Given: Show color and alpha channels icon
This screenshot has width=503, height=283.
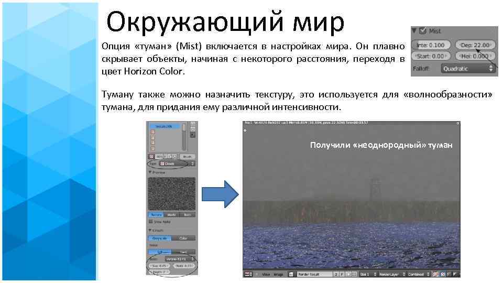Looking at the screenshot, I should coord(435,274).
